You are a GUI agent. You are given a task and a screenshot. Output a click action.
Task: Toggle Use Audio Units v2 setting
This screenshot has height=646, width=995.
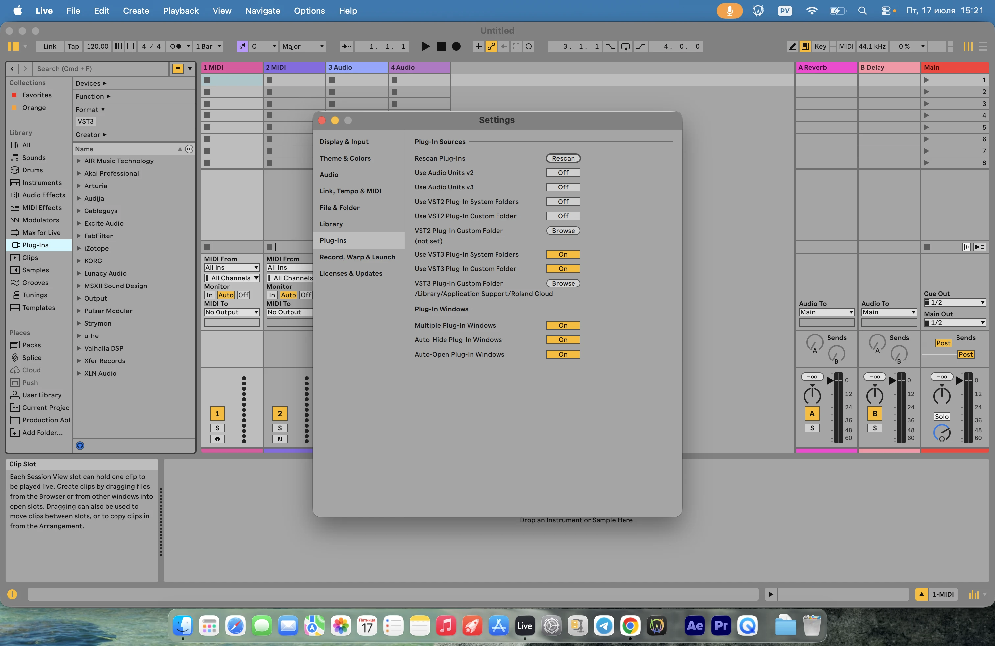pos(563,173)
